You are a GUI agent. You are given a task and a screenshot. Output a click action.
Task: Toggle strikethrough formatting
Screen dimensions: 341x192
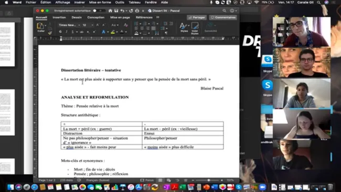click(82, 32)
